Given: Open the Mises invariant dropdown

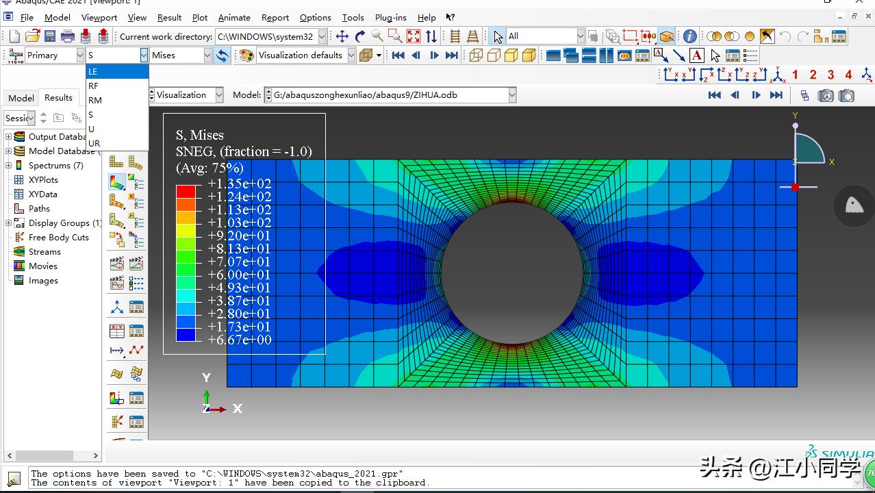Looking at the screenshot, I should click(207, 55).
